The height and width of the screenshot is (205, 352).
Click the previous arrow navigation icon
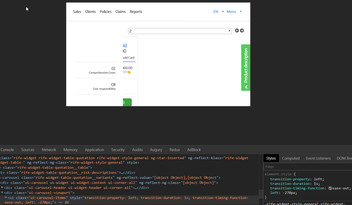237,30
